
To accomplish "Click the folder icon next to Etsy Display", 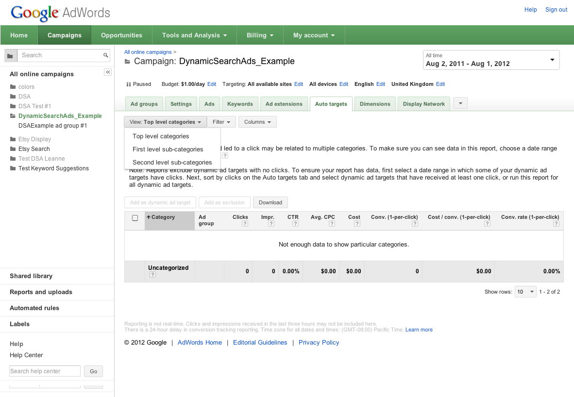I will click(x=13, y=139).
